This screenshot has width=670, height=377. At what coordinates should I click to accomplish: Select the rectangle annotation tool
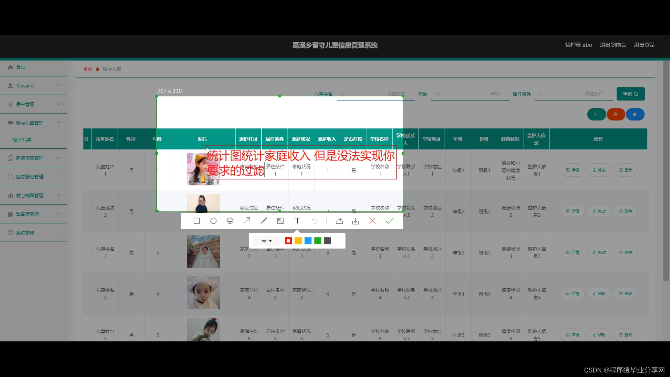coord(196,221)
